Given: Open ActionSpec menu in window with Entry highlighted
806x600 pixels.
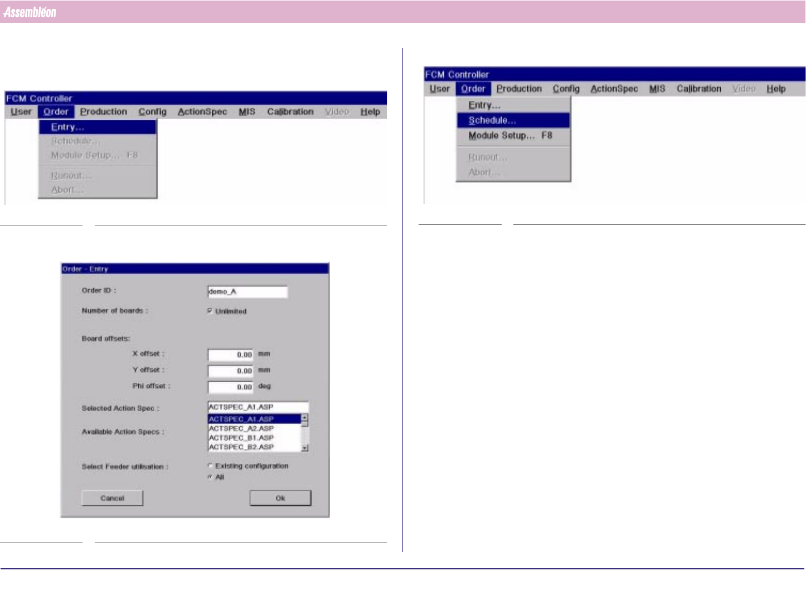Looking at the screenshot, I should [202, 112].
